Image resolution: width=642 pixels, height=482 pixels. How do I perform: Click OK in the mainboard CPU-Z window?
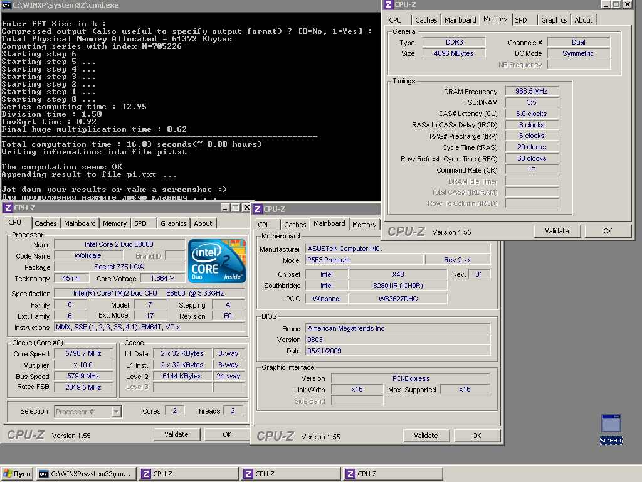pyautogui.click(x=476, y=436)
